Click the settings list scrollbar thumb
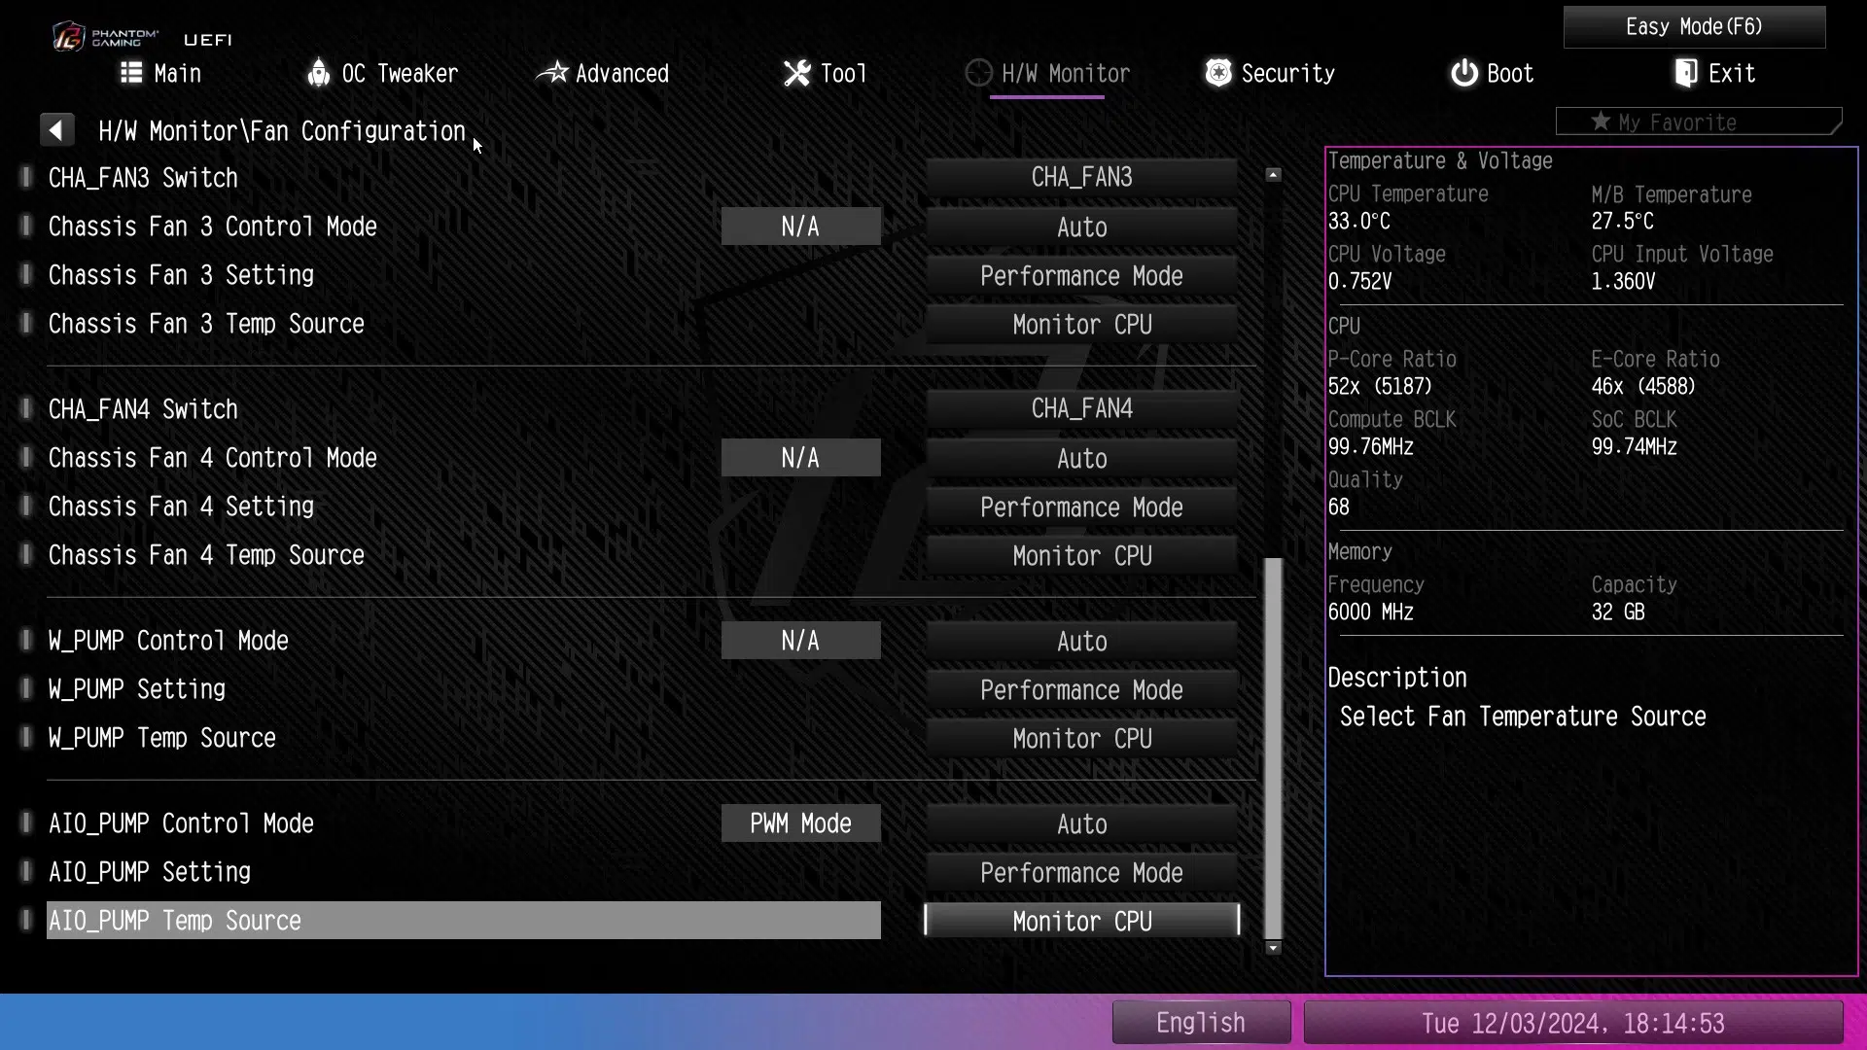1867x1050 pixels. 1274,749
